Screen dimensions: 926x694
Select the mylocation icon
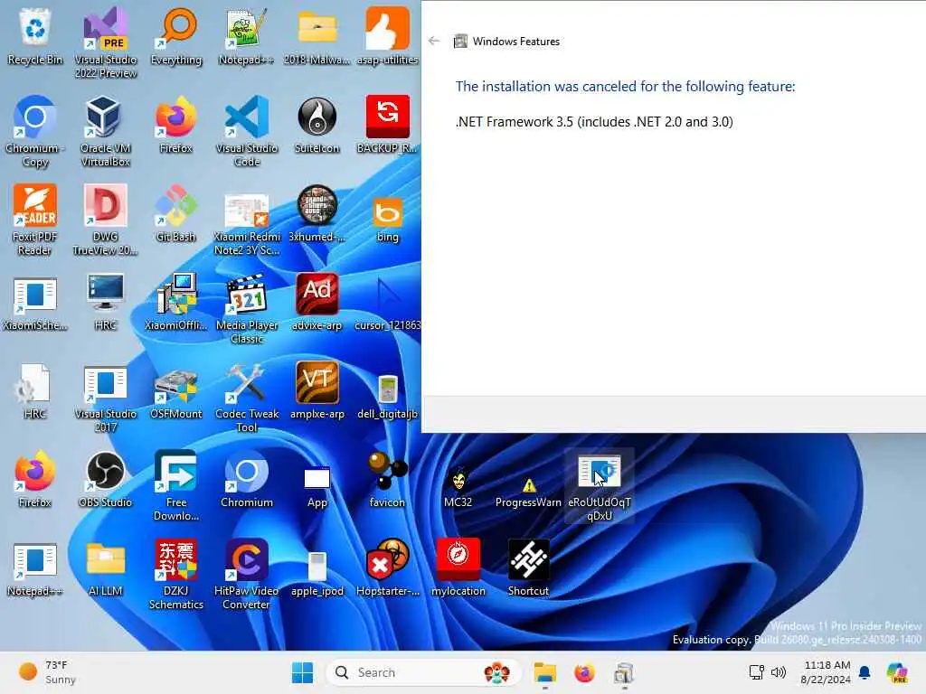(x=458, y=567)
